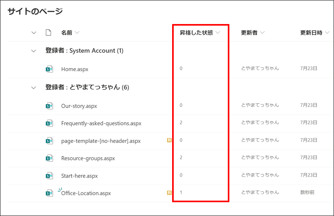Click checked-out book icon for page-template-[no-header].aspx
Viewport: 334px width, 216px height.
pyautogui.click(x=169, y=140)
